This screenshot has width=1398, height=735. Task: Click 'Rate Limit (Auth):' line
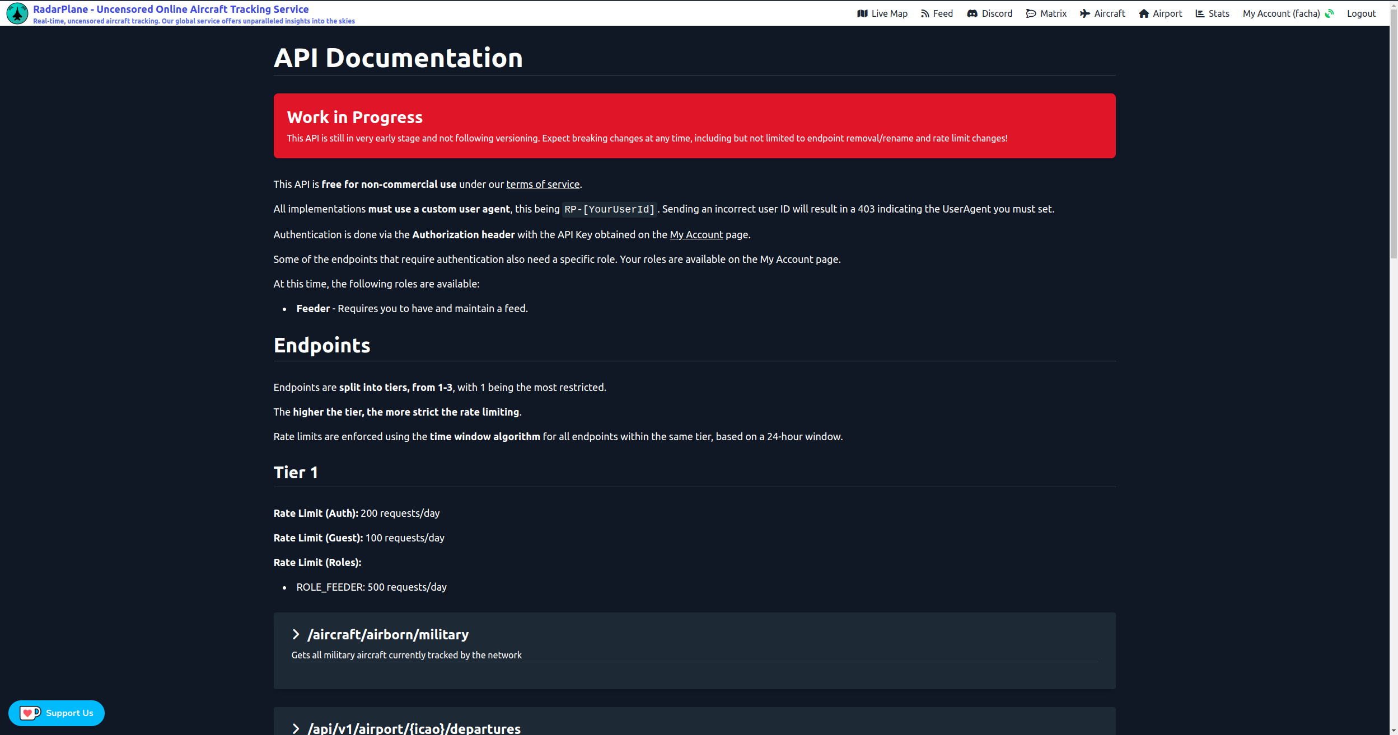(357, 513)
